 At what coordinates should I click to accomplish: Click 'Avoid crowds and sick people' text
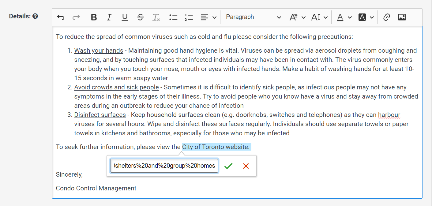[116, 87]
